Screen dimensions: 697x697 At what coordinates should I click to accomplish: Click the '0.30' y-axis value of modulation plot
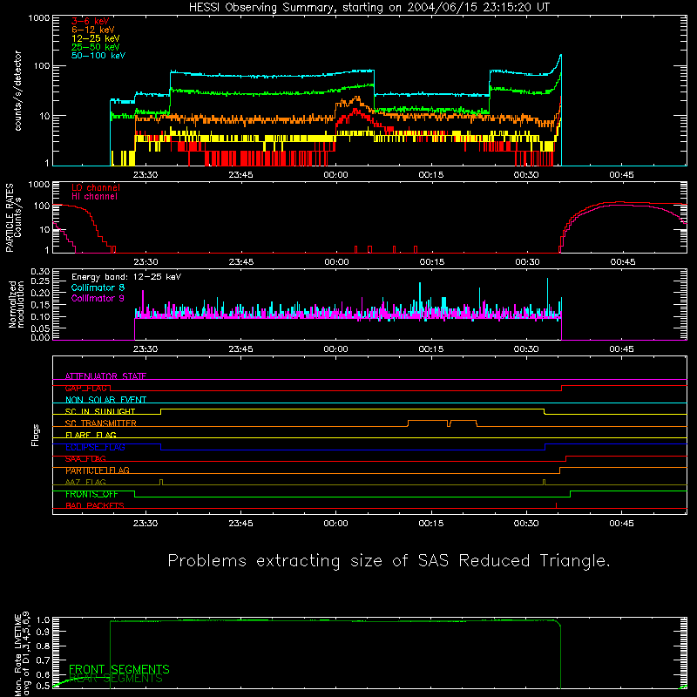click(x=40, y=272)
